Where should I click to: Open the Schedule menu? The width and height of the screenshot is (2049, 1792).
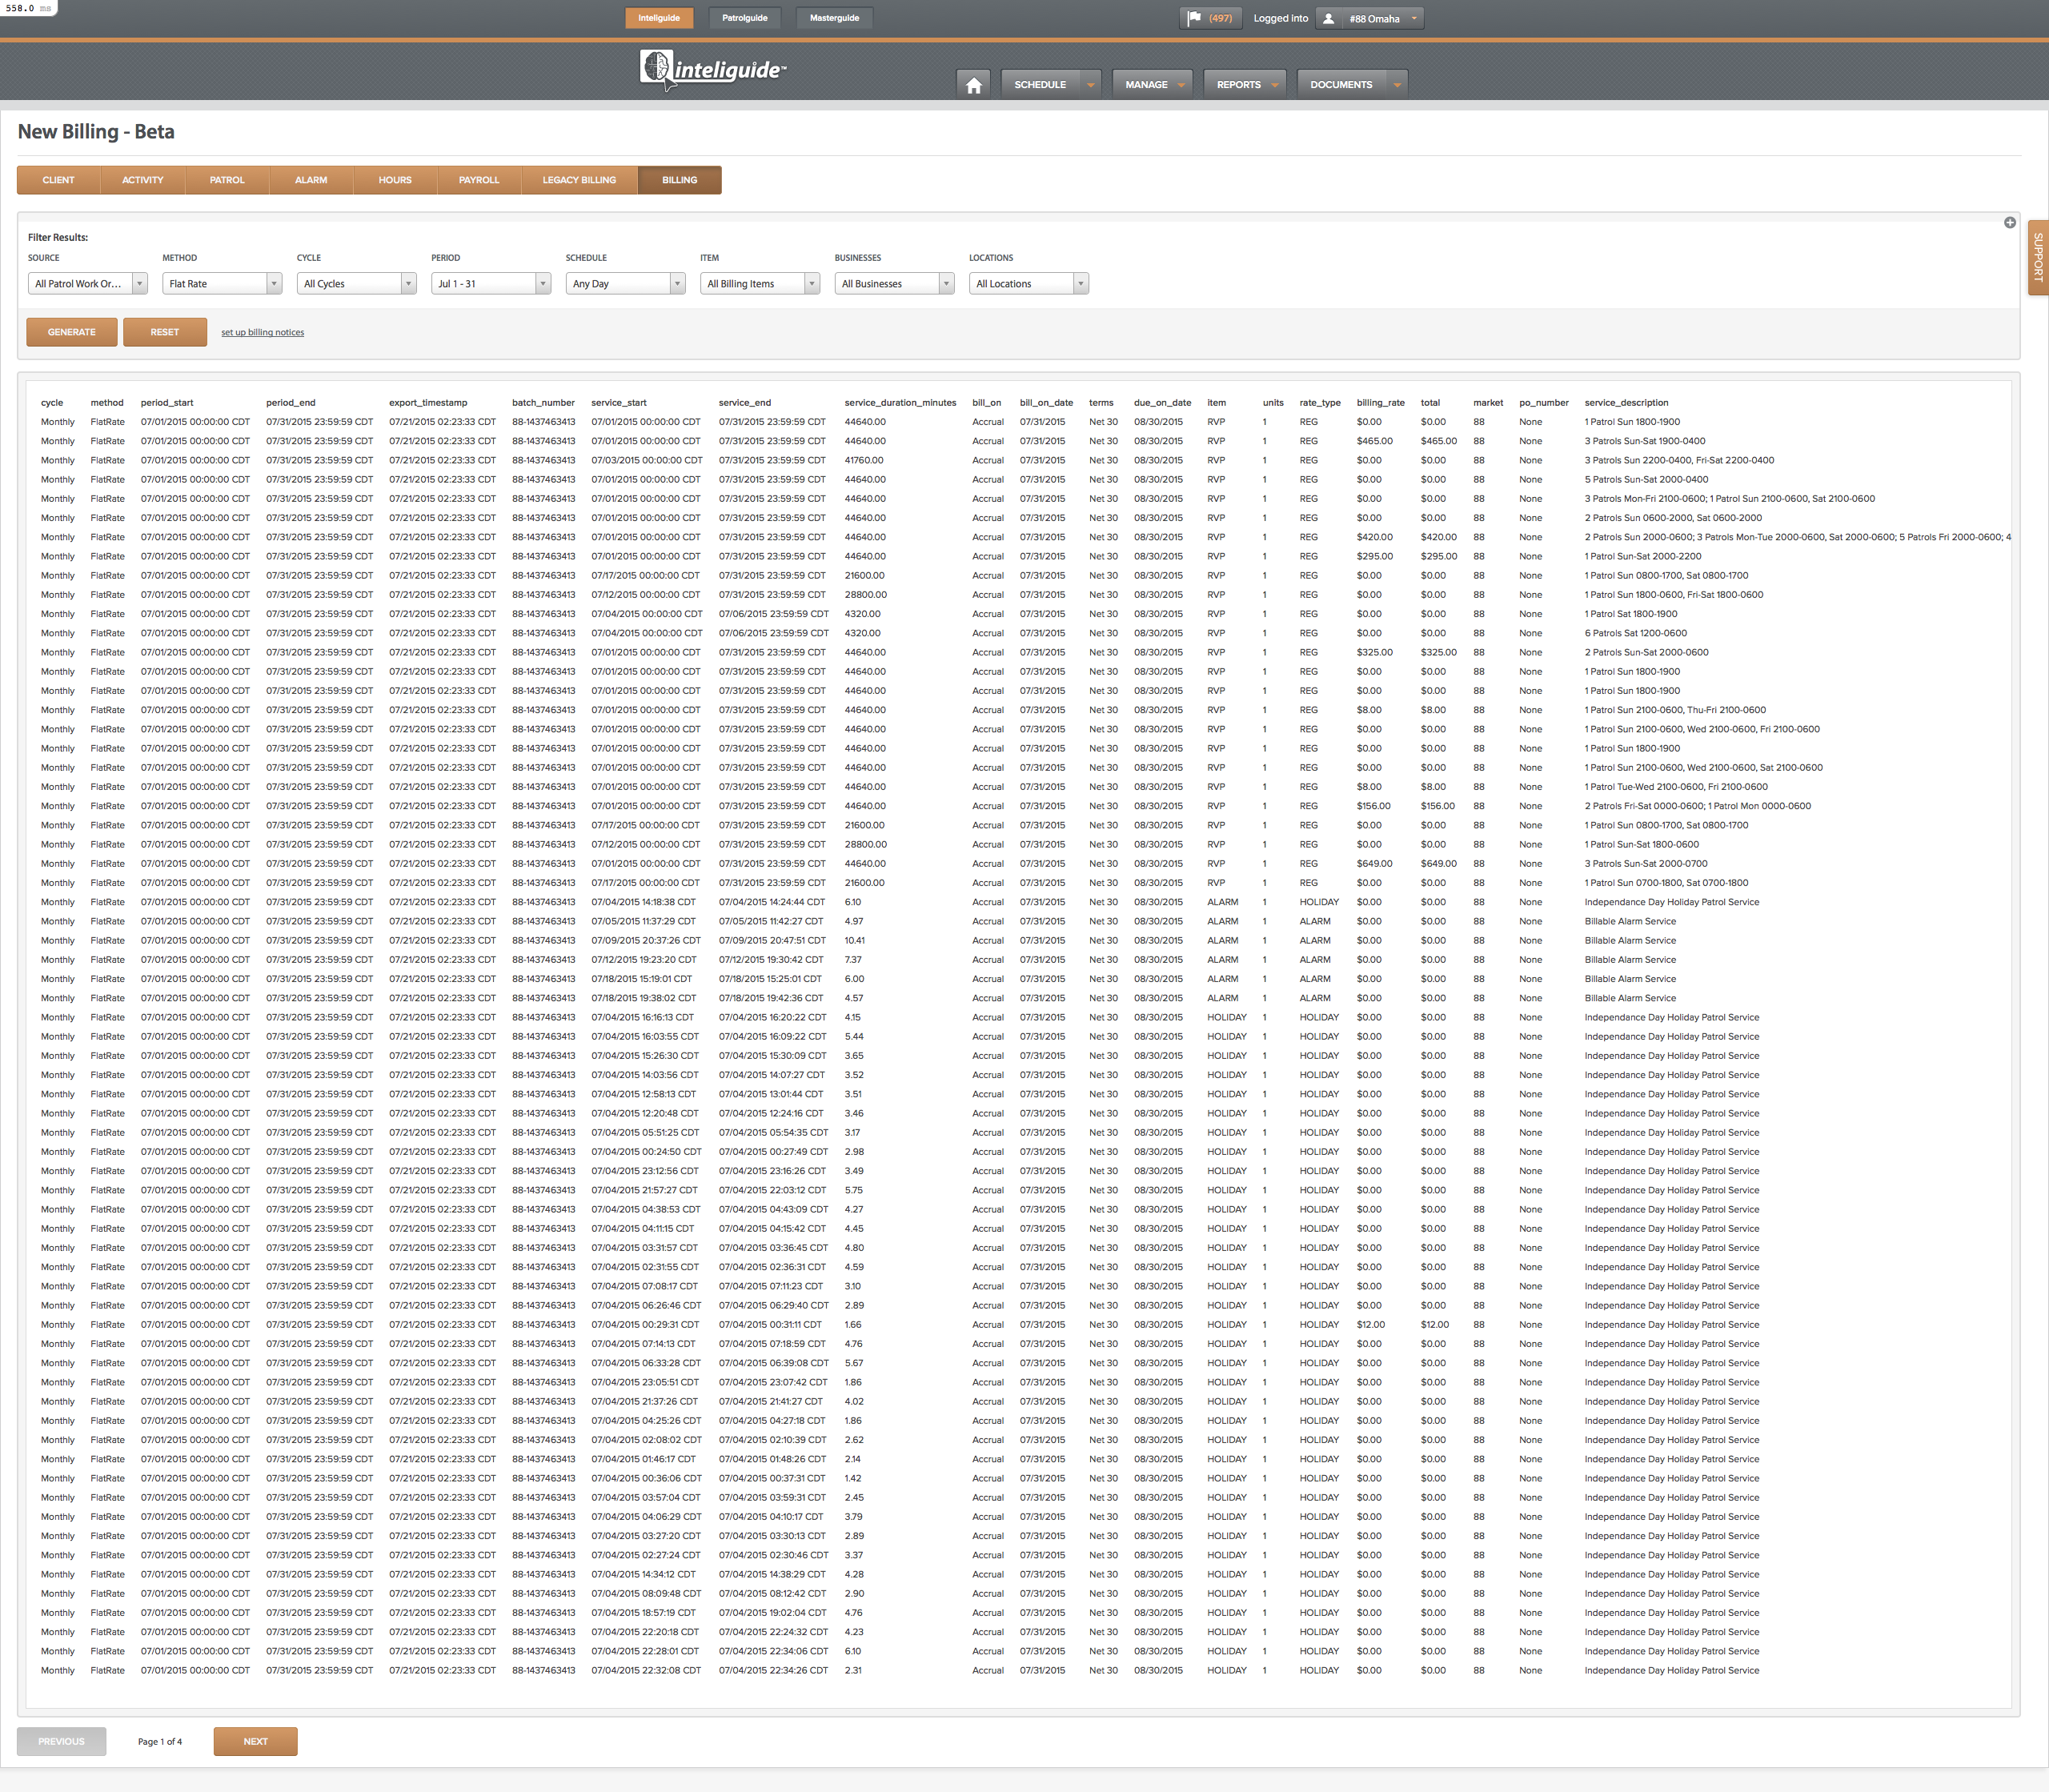(1051, 85)
